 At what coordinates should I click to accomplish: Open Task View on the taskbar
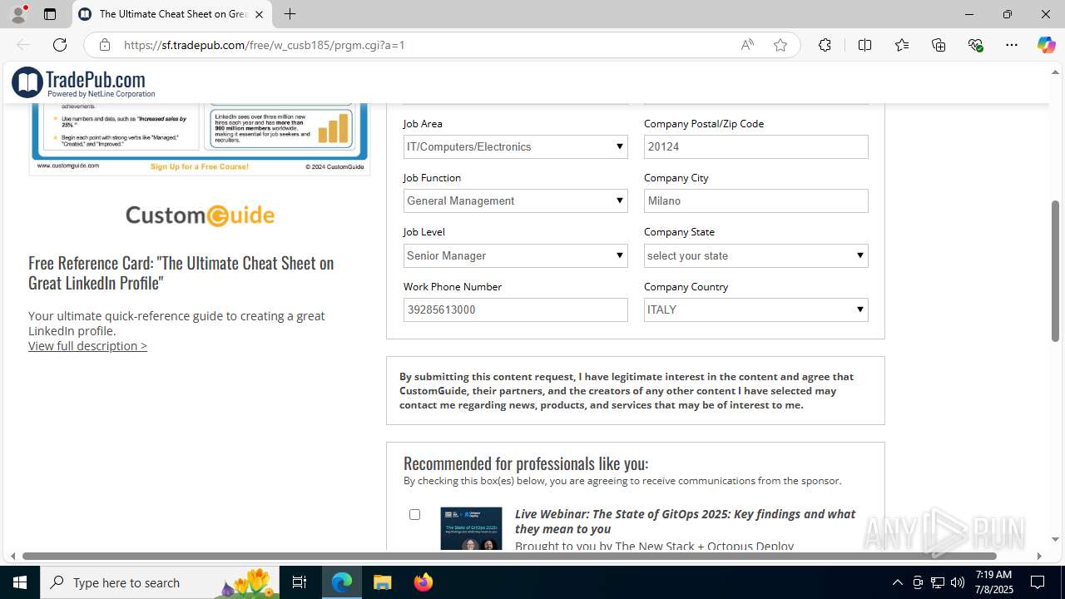tap(300, 582)
